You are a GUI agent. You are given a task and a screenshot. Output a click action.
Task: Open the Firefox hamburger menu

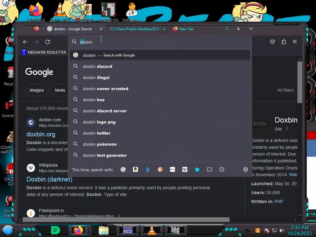[295, 42]
